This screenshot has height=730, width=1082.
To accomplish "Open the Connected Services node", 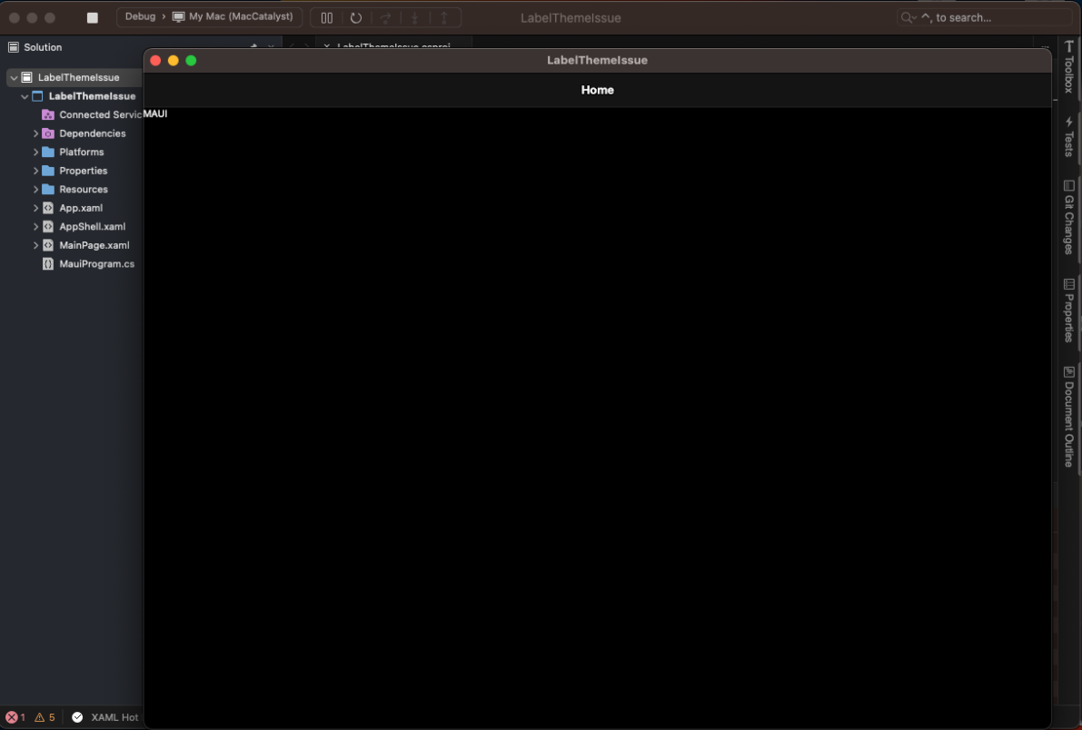I will (x=100, y=114).
